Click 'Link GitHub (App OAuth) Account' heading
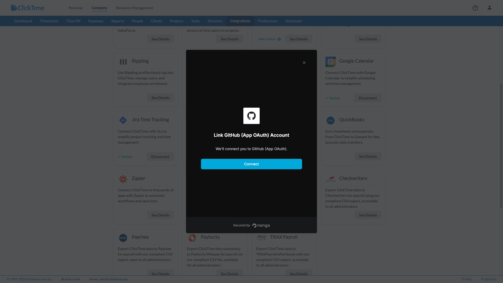Viewport: 503px width, 283px height. click(251, 135)
